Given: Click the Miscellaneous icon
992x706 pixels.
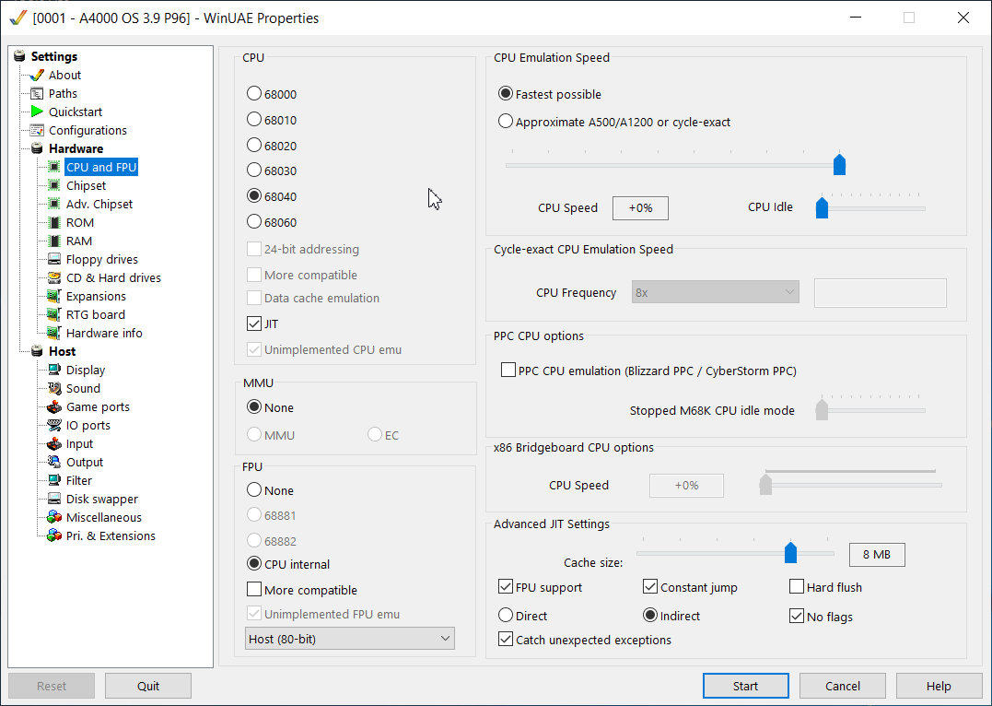Looking at the screenshot, I should (54, 517).
